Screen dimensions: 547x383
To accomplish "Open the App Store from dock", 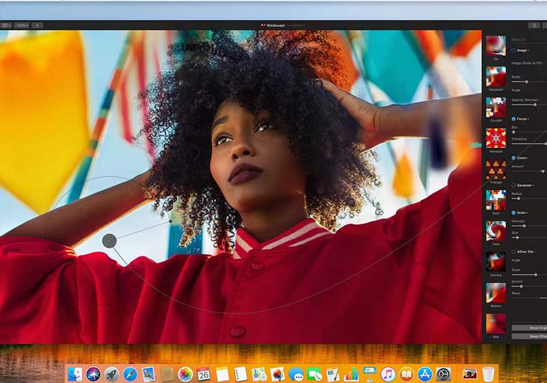I will coord(425,374).
